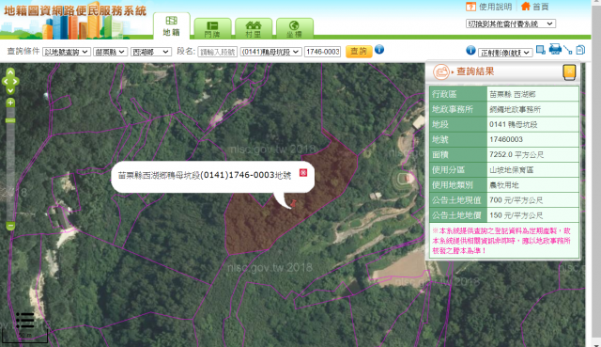Screen dimensions: 601x347
Task: Click 農牧用地 land use value
Action: [504, 185]
